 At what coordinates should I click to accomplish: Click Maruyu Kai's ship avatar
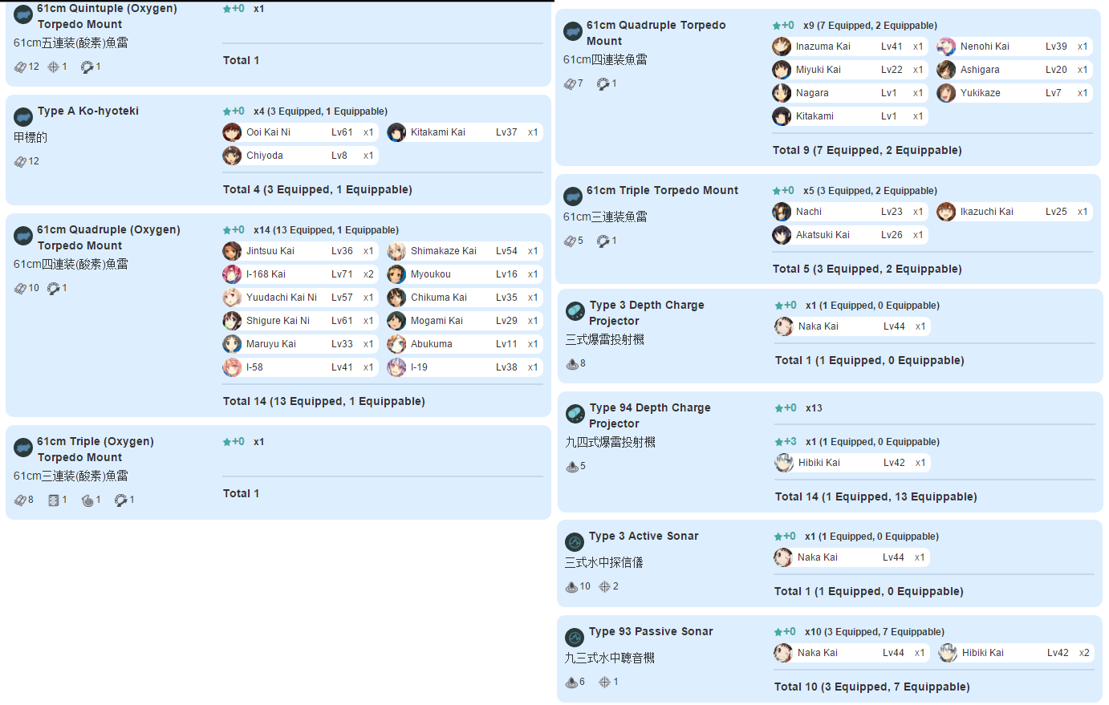[232, 344]
